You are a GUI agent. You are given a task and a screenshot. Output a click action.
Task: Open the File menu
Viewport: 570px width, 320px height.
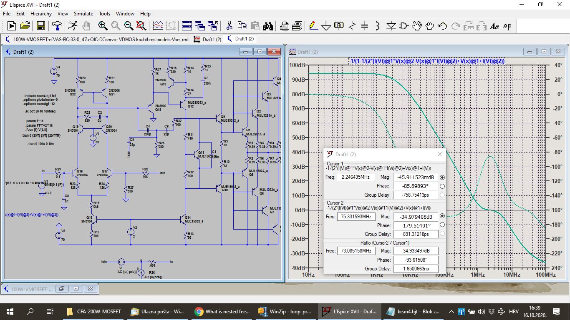click(x=7, y=14)
